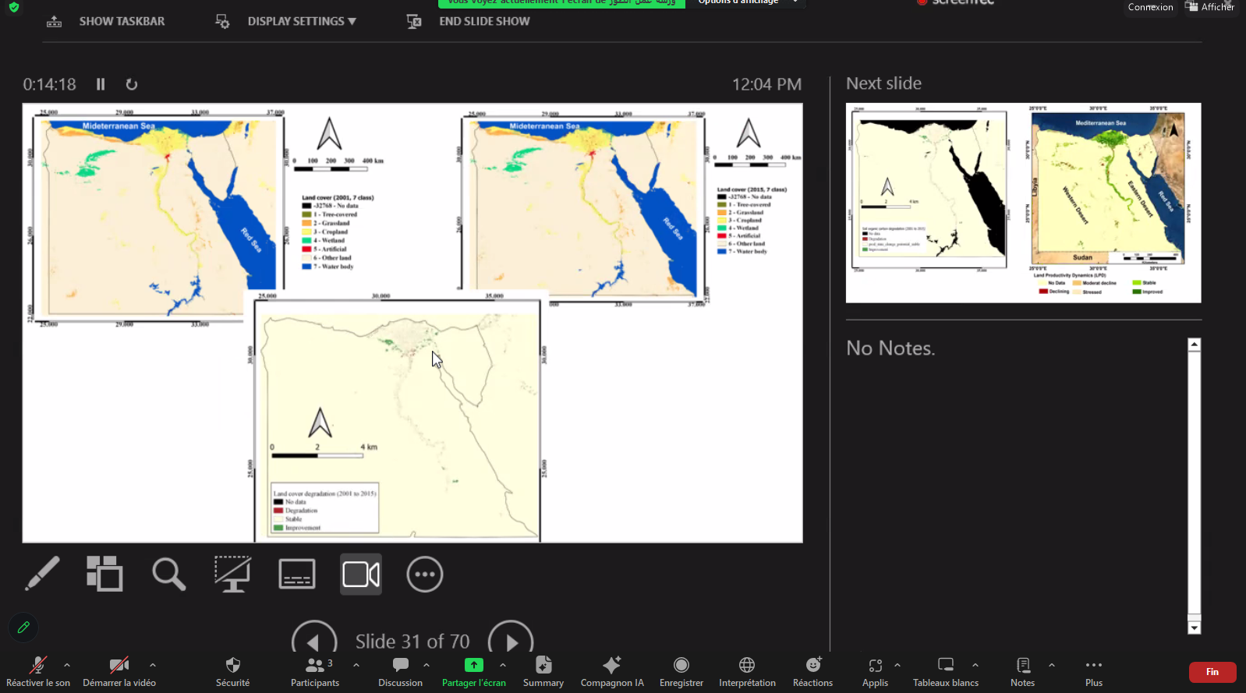Open the Interprétation globe menu

point(747,671)
